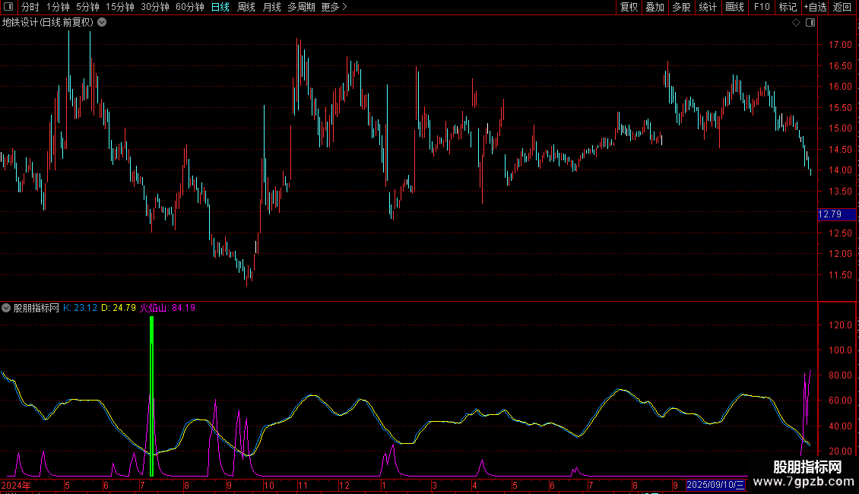859x494 pixels.
Task: Click the K: 23.12 indicator value
Action: point(80,308)
